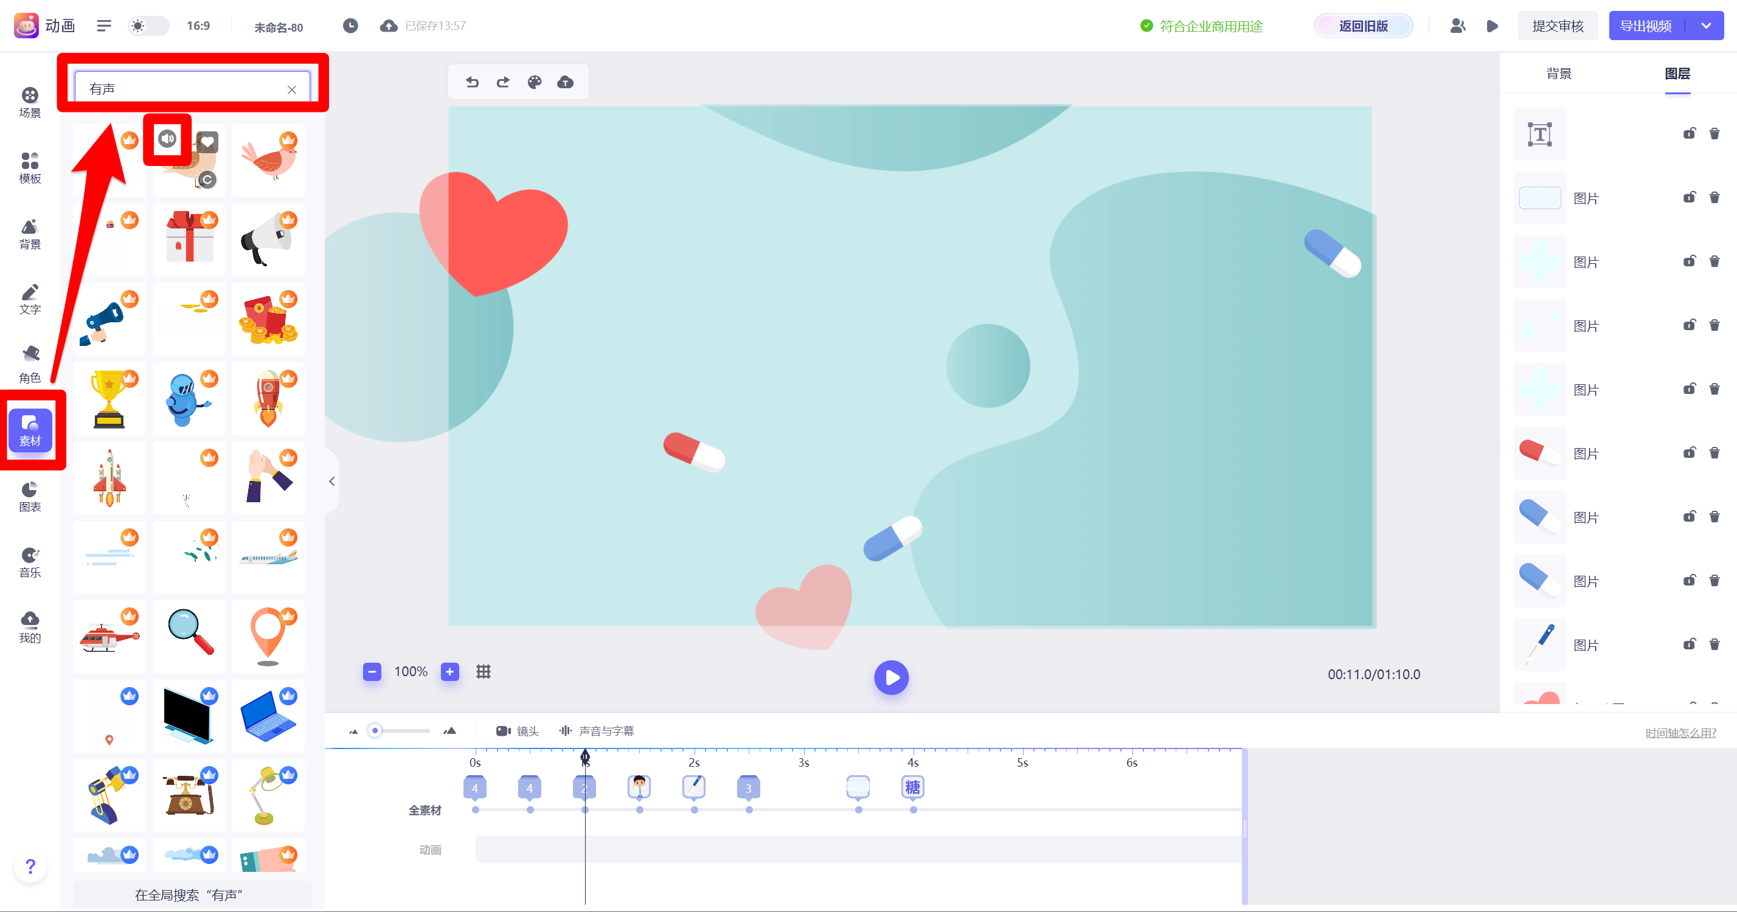Toggle lock on red capsule layer
This screenshot has height=912, width=1737.
[x=1688, y=453]
